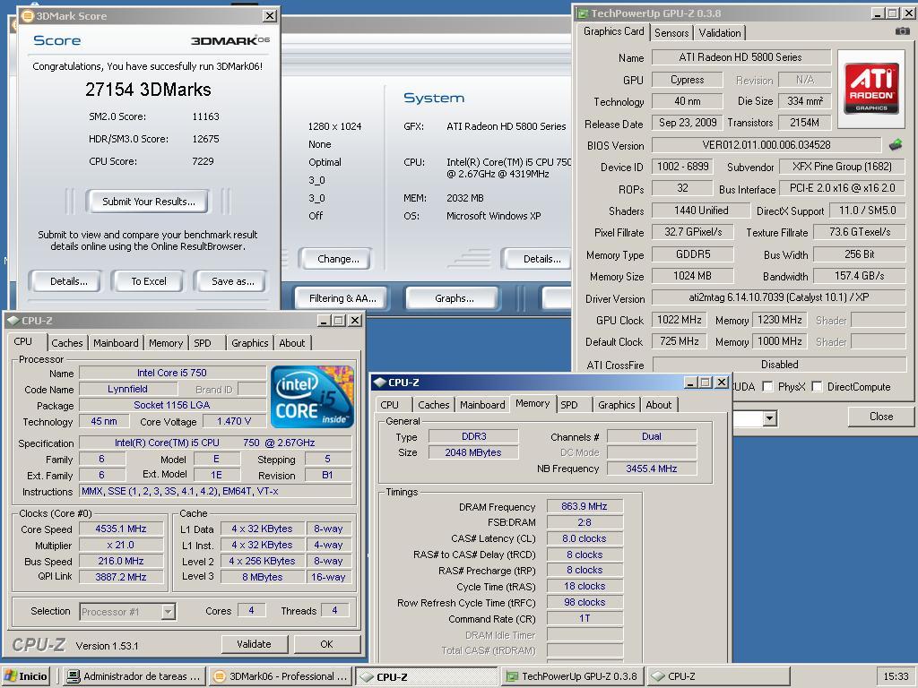
Task: Click the Change button in 3DMark06 settings
Action: [x=338, y=259]
